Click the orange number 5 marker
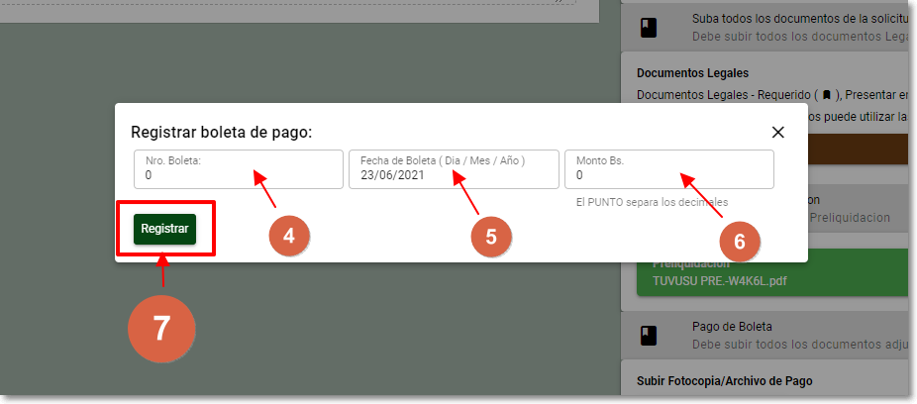The width and height of the screenshot is (917, 404). pyautogui.click(x=490, y=238)
